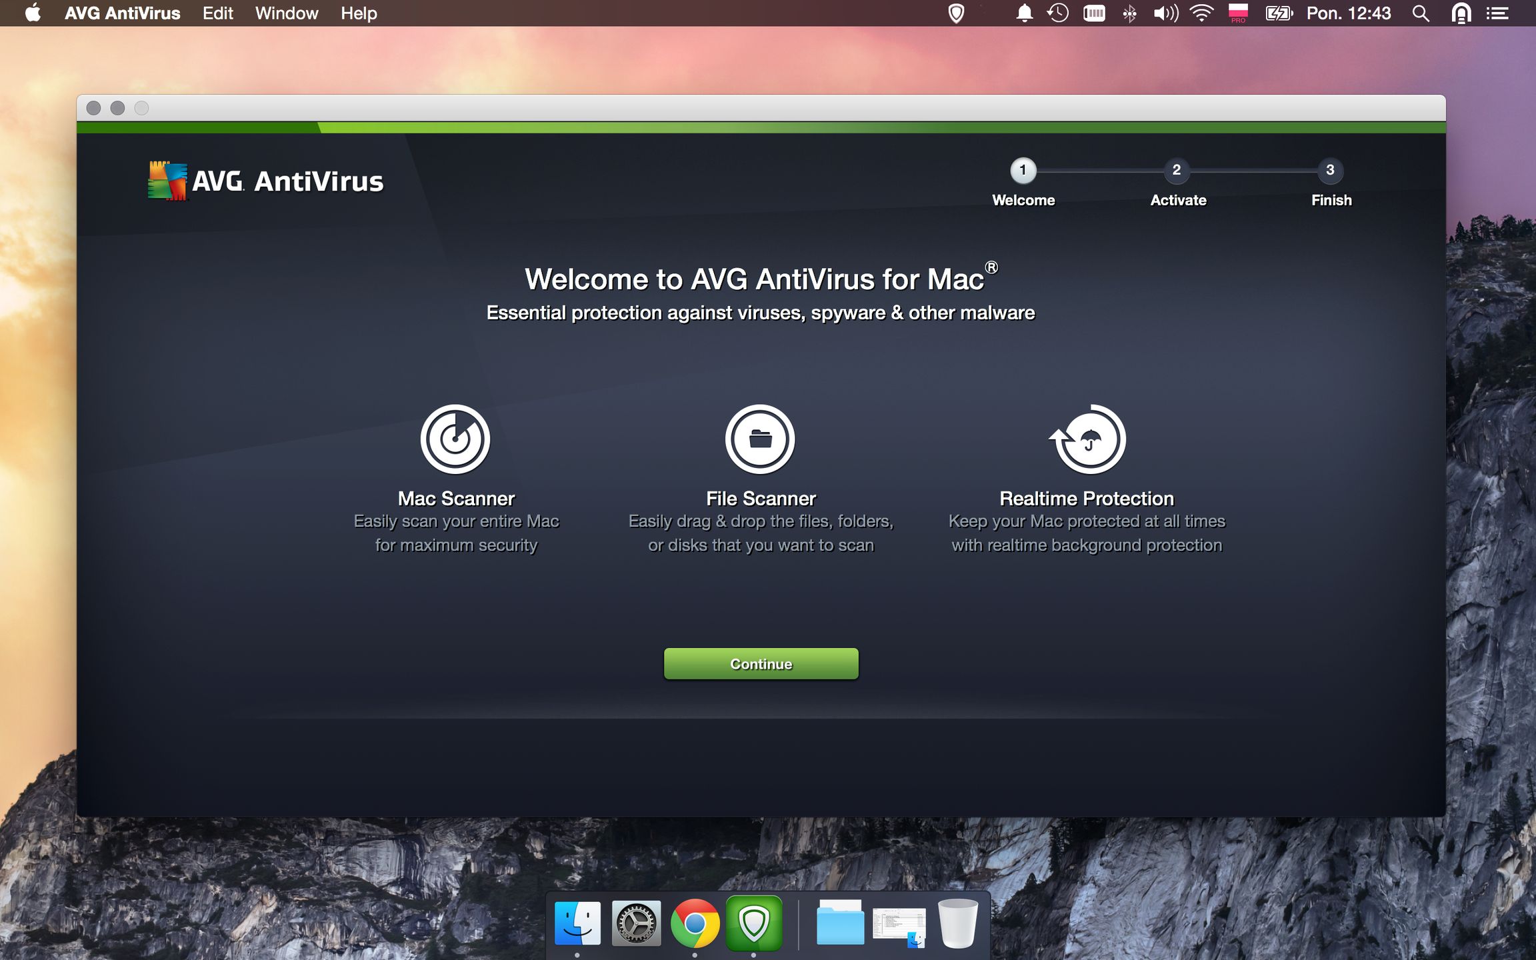Click the notification bell icon in the menu bar
The image size is (1536, 960).
pyautogui.click(x=1024, y=13)
